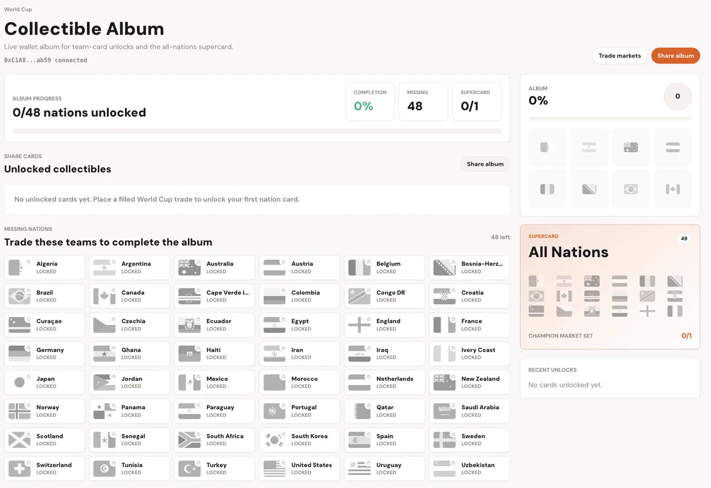Click the Austria flag icon

[274, 268]
